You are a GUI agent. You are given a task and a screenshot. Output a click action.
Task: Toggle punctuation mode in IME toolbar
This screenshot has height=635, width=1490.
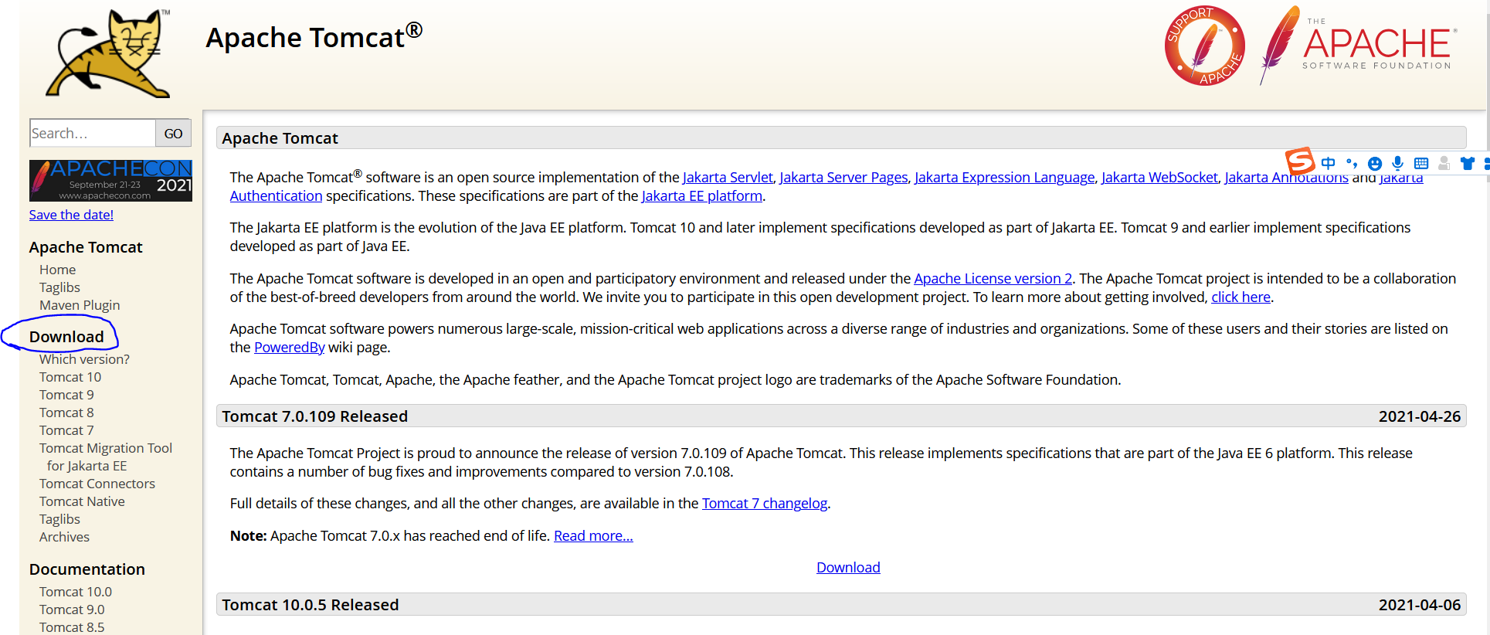click(1351, 163)
